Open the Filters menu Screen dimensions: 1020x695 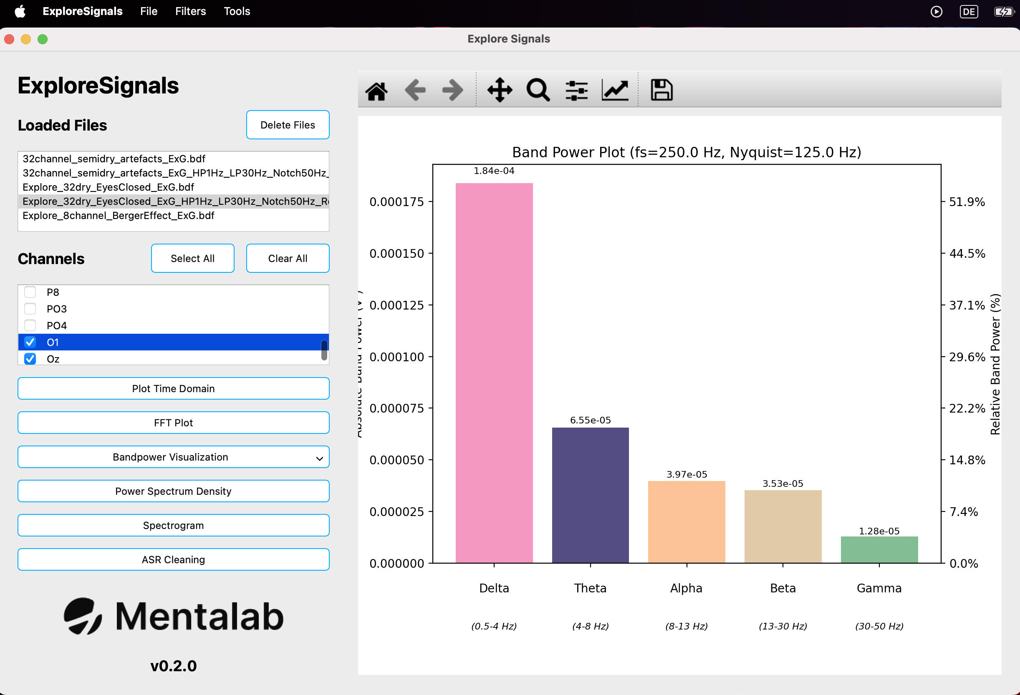190,11
